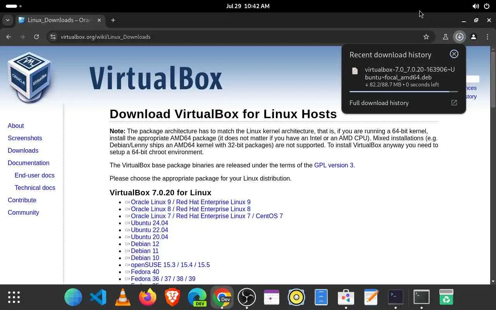496x310 pixels.
Task: Download Oracle Linux 8 / RHEL 8 package
Action: point(191,209)
